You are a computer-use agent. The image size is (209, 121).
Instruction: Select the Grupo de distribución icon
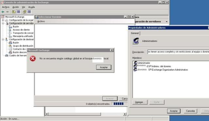(10, 46)
